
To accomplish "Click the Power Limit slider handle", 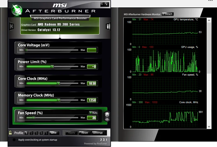I will (x=52, y=67).
